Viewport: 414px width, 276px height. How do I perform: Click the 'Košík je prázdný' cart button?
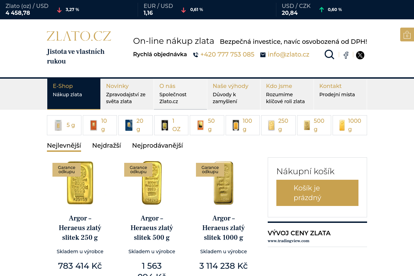point(317,193)
